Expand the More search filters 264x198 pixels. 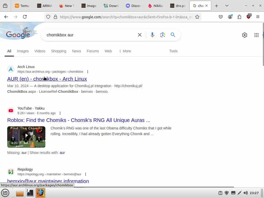tap(125, 51)
